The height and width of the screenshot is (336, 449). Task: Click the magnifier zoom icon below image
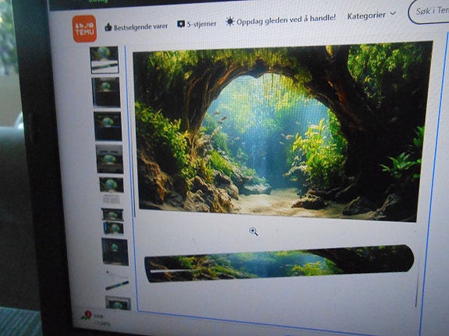coord(254,232)
